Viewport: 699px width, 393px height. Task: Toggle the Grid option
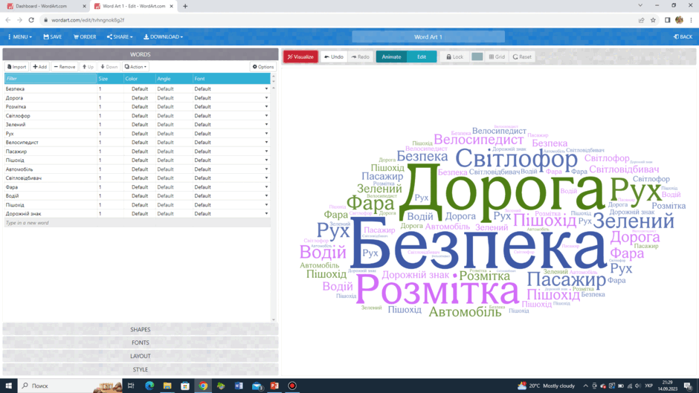497,56
